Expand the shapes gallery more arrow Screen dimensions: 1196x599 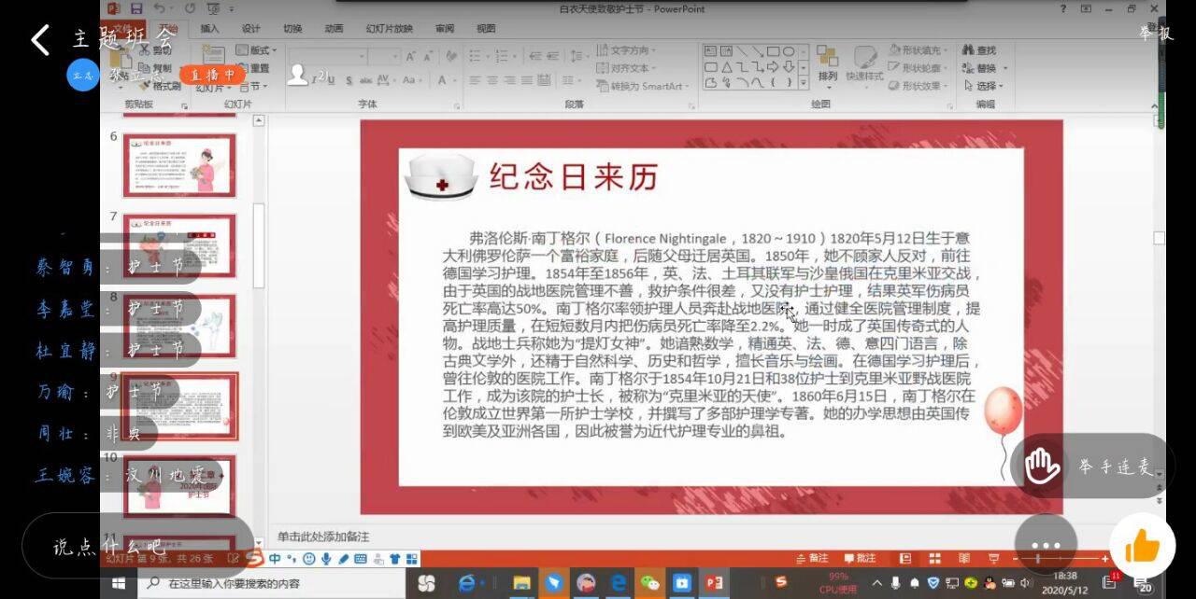click(804, 82)
